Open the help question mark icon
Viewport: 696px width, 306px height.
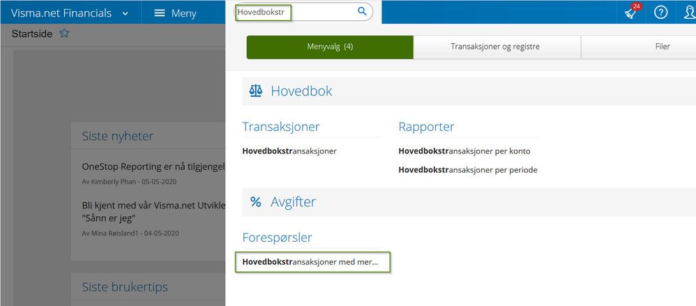click(661, 13)
